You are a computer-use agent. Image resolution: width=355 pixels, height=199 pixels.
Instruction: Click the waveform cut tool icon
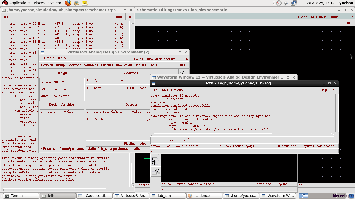point(155,171)
